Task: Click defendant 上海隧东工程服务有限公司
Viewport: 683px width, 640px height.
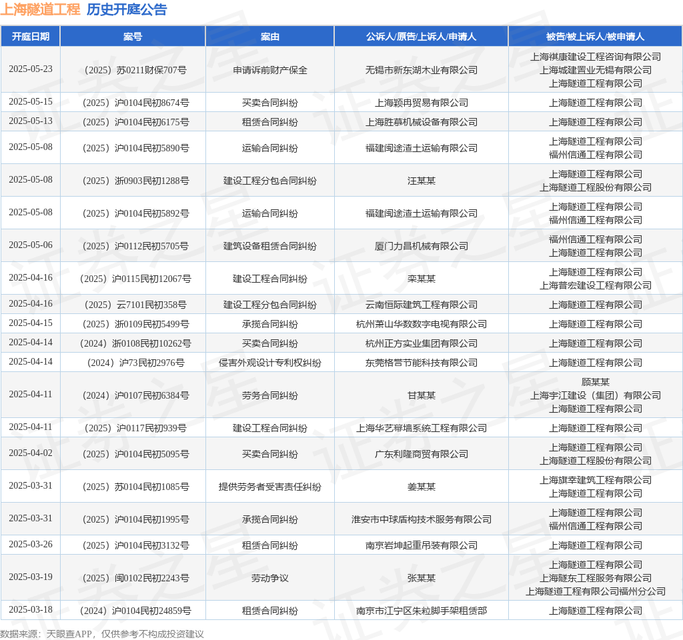Action: pyautogui.click(x=596, y=578)
